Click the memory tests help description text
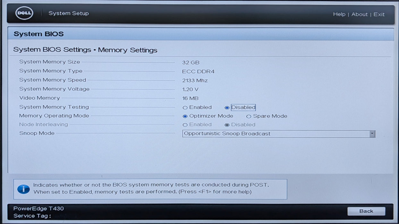 pos(151,188)
